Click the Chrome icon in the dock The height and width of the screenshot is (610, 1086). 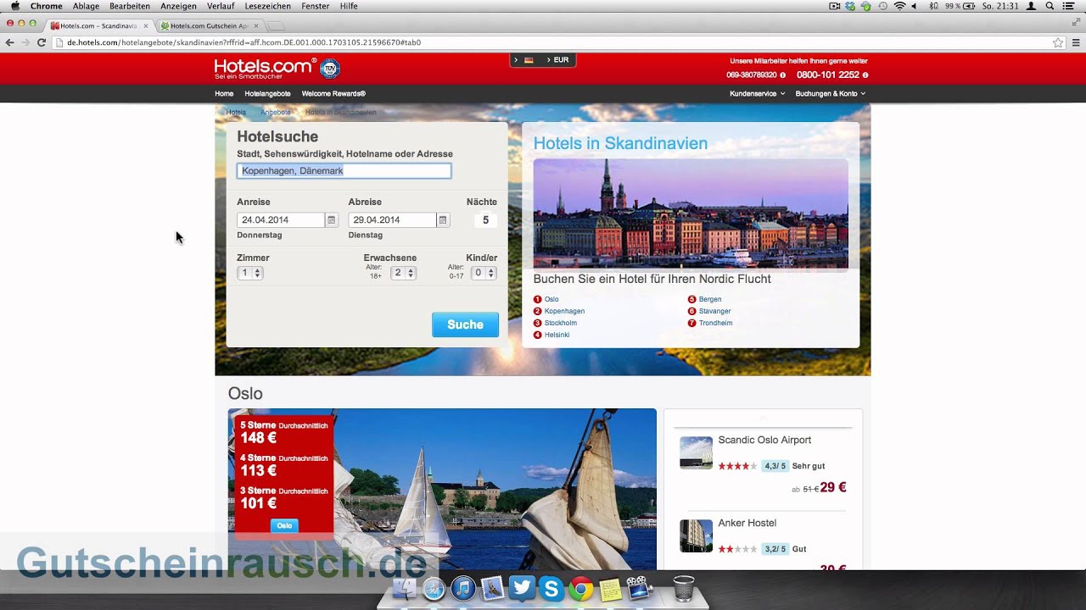[x=581, y=588]
